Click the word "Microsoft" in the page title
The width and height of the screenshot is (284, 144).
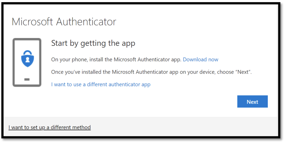pyautogui.click(x=32, y=22)
